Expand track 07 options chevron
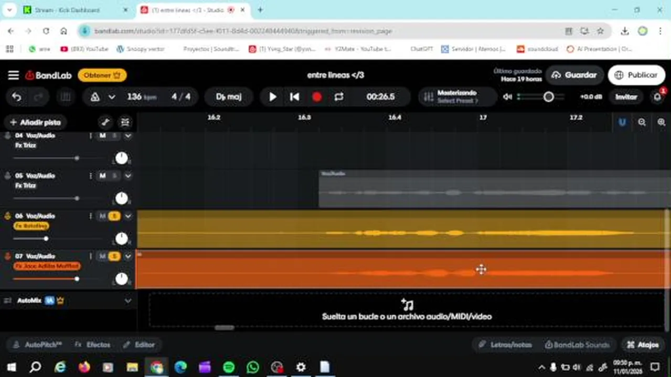Screen dimensions: 671x377 127,256
